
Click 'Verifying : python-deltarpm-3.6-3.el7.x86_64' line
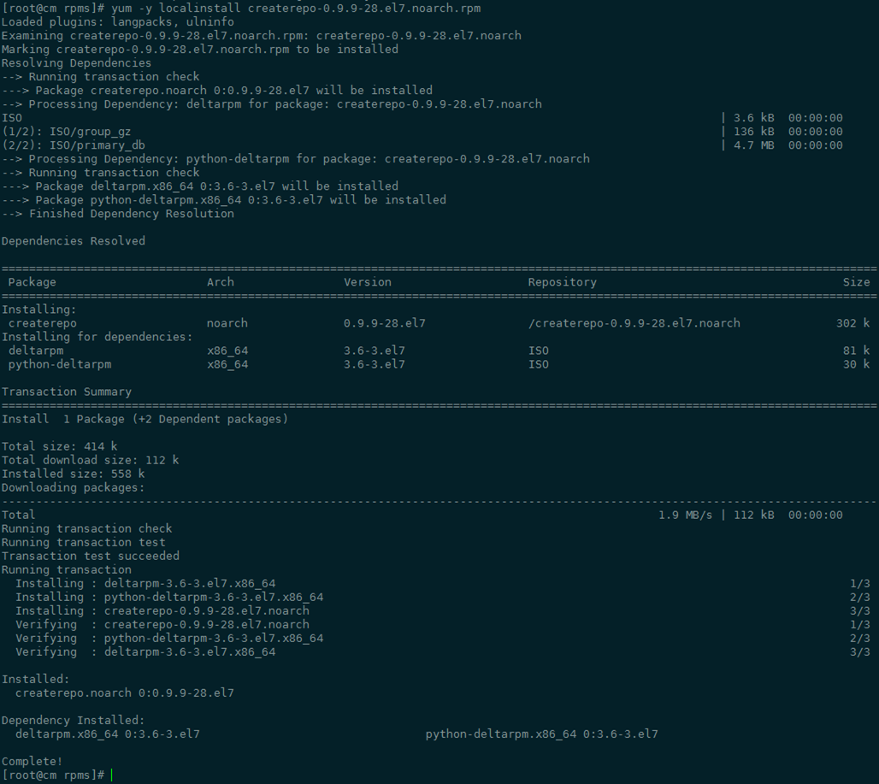[169, 639]
